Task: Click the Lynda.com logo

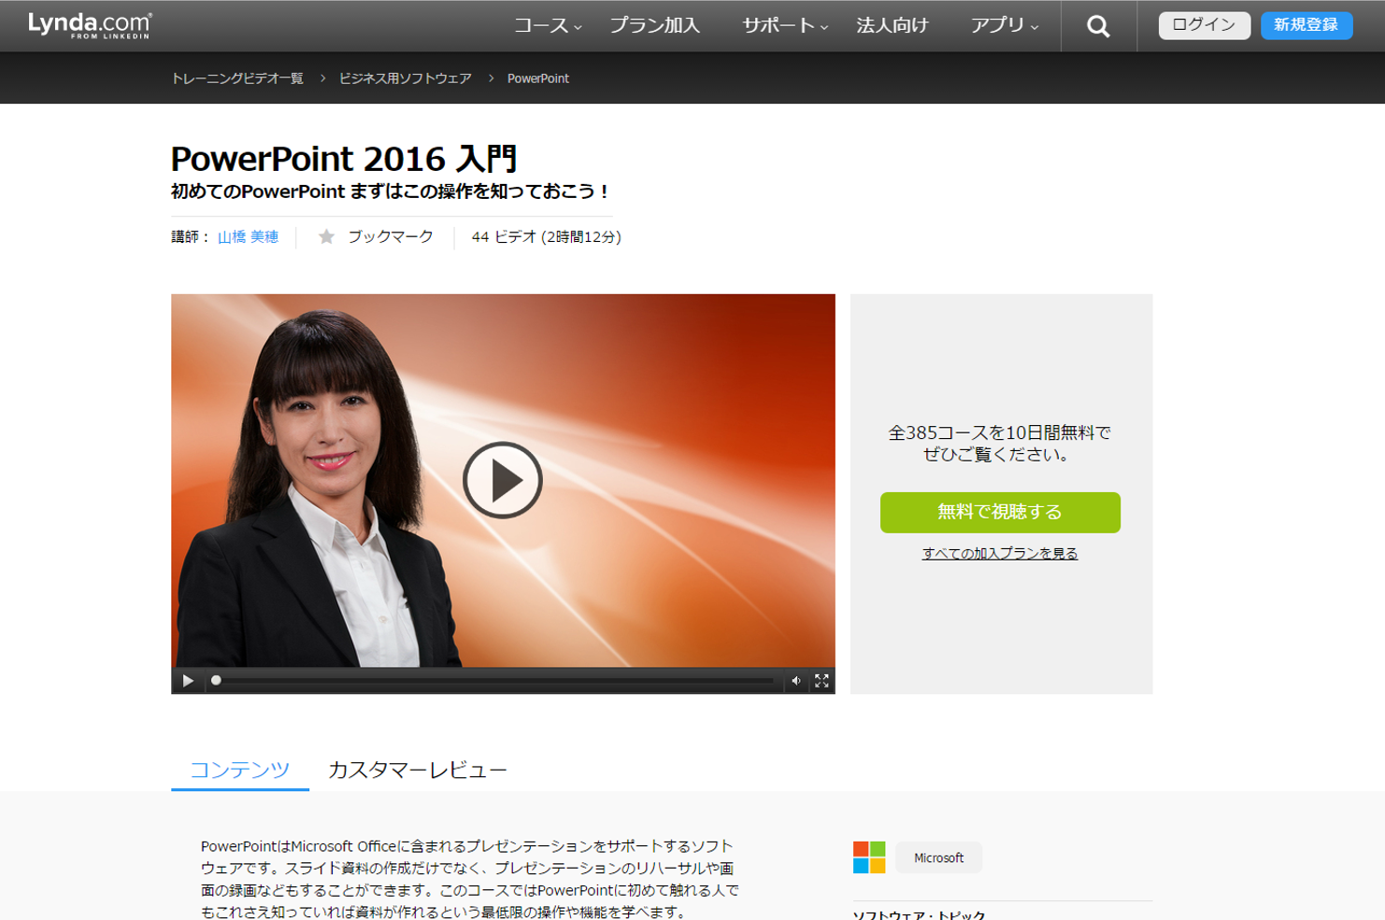Action: point(90,25)
